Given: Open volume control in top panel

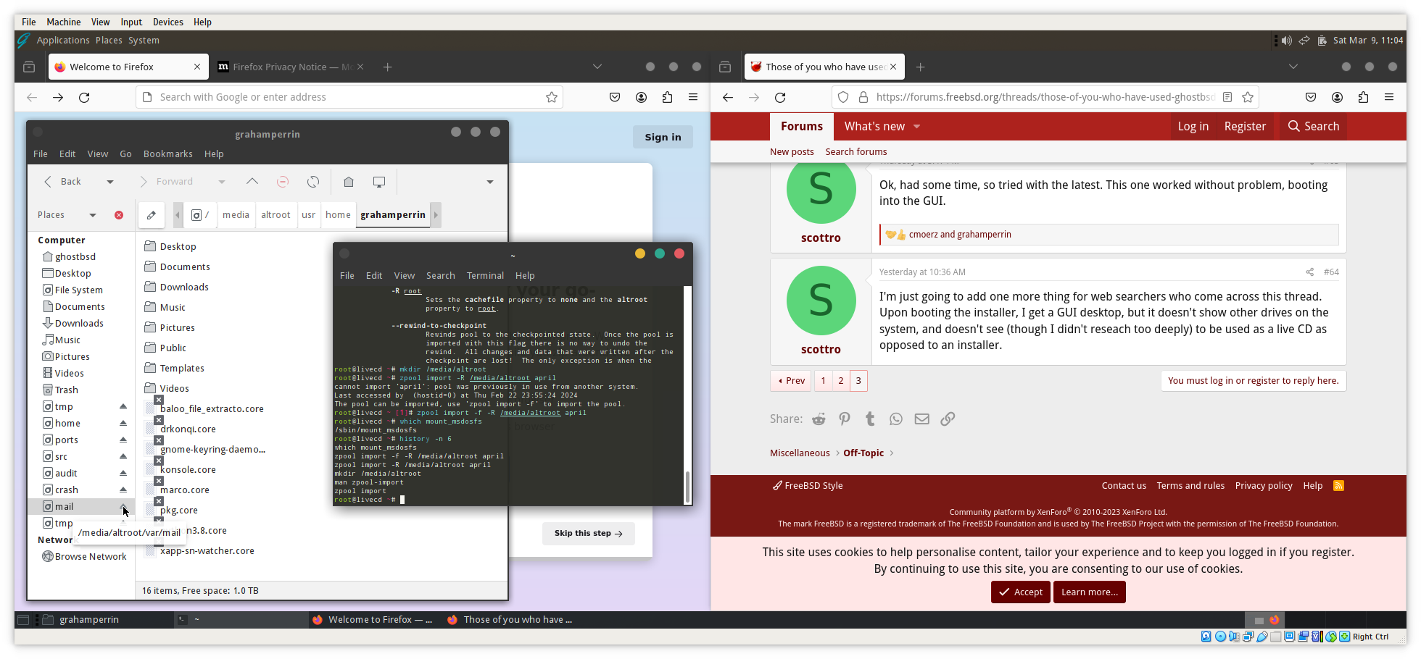Looking at the screenshot, I should 1286,41.
